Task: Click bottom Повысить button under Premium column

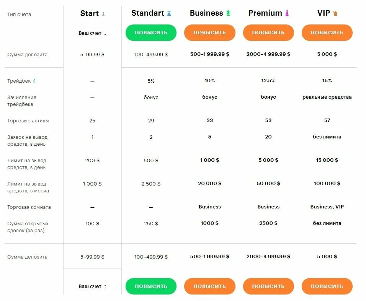Action: pos(268,286)
